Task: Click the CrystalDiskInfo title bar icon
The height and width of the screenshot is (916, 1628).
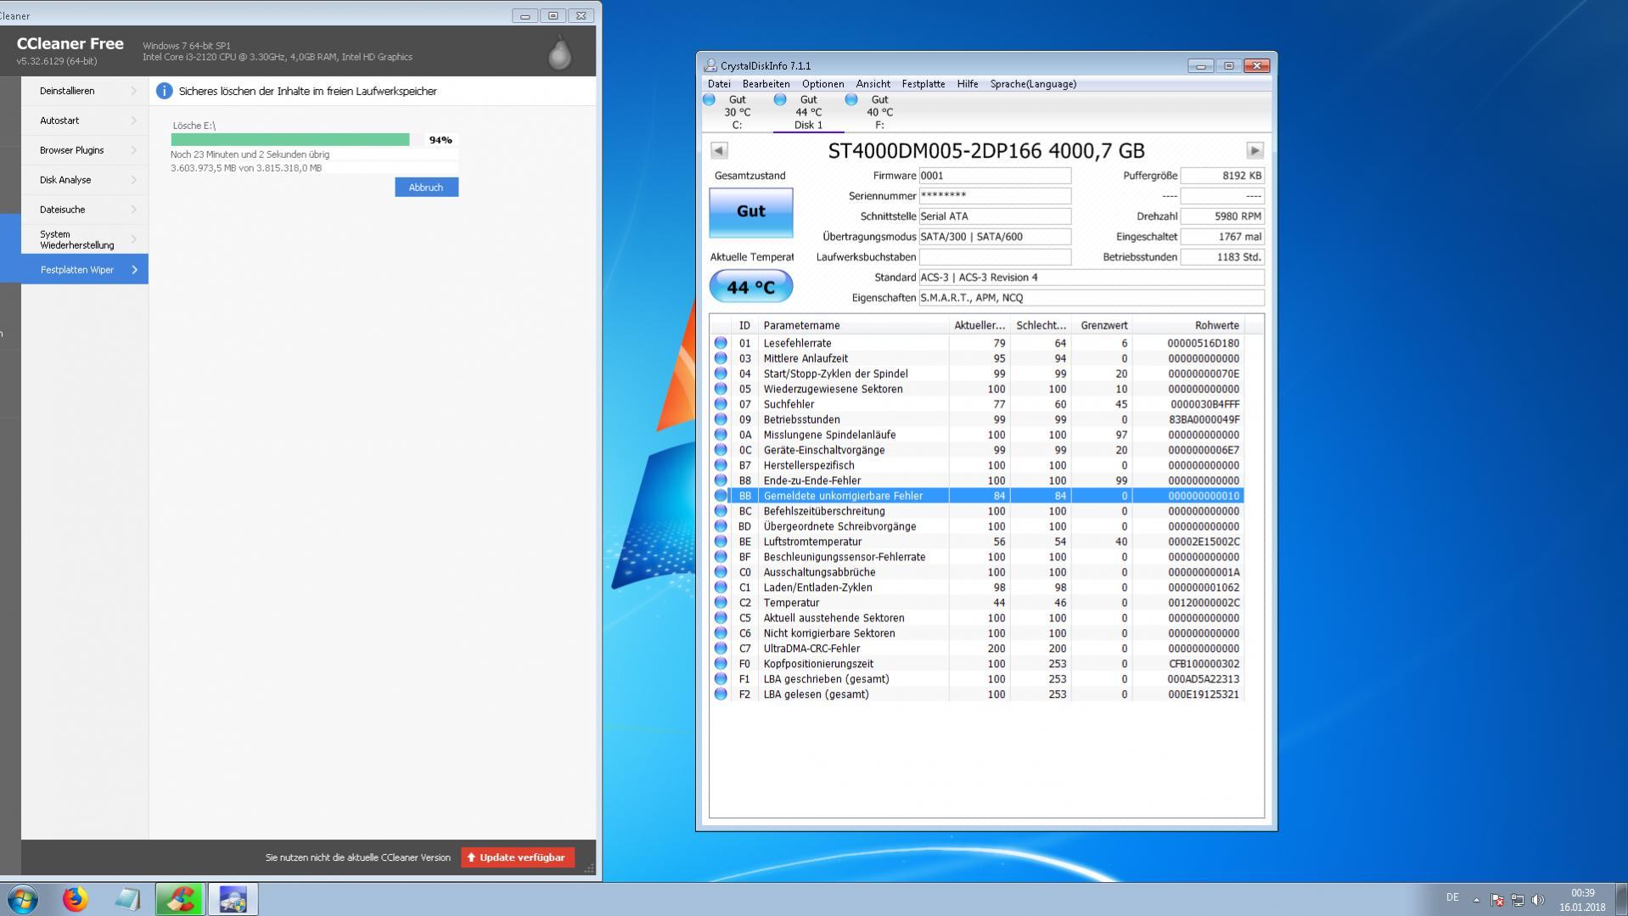Action: [710, 65]
